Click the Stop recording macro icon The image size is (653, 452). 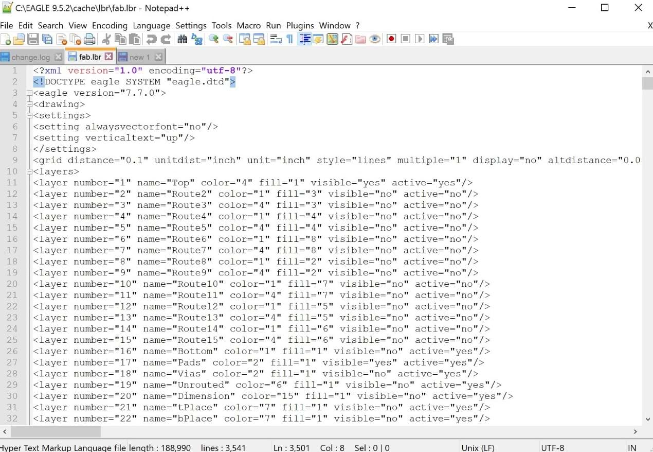click(x=406, y=39)
